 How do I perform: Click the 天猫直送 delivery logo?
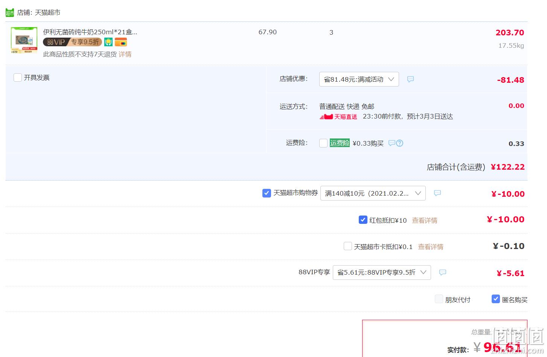tap(338, 117)
